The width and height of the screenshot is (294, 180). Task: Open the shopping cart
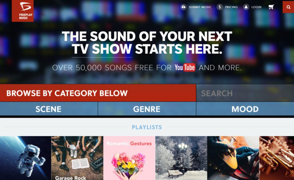coord(271,7)
